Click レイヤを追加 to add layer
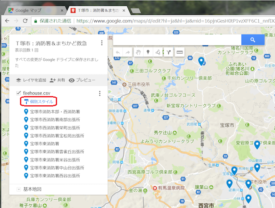 pyautogui.click(x=31, y=80)
